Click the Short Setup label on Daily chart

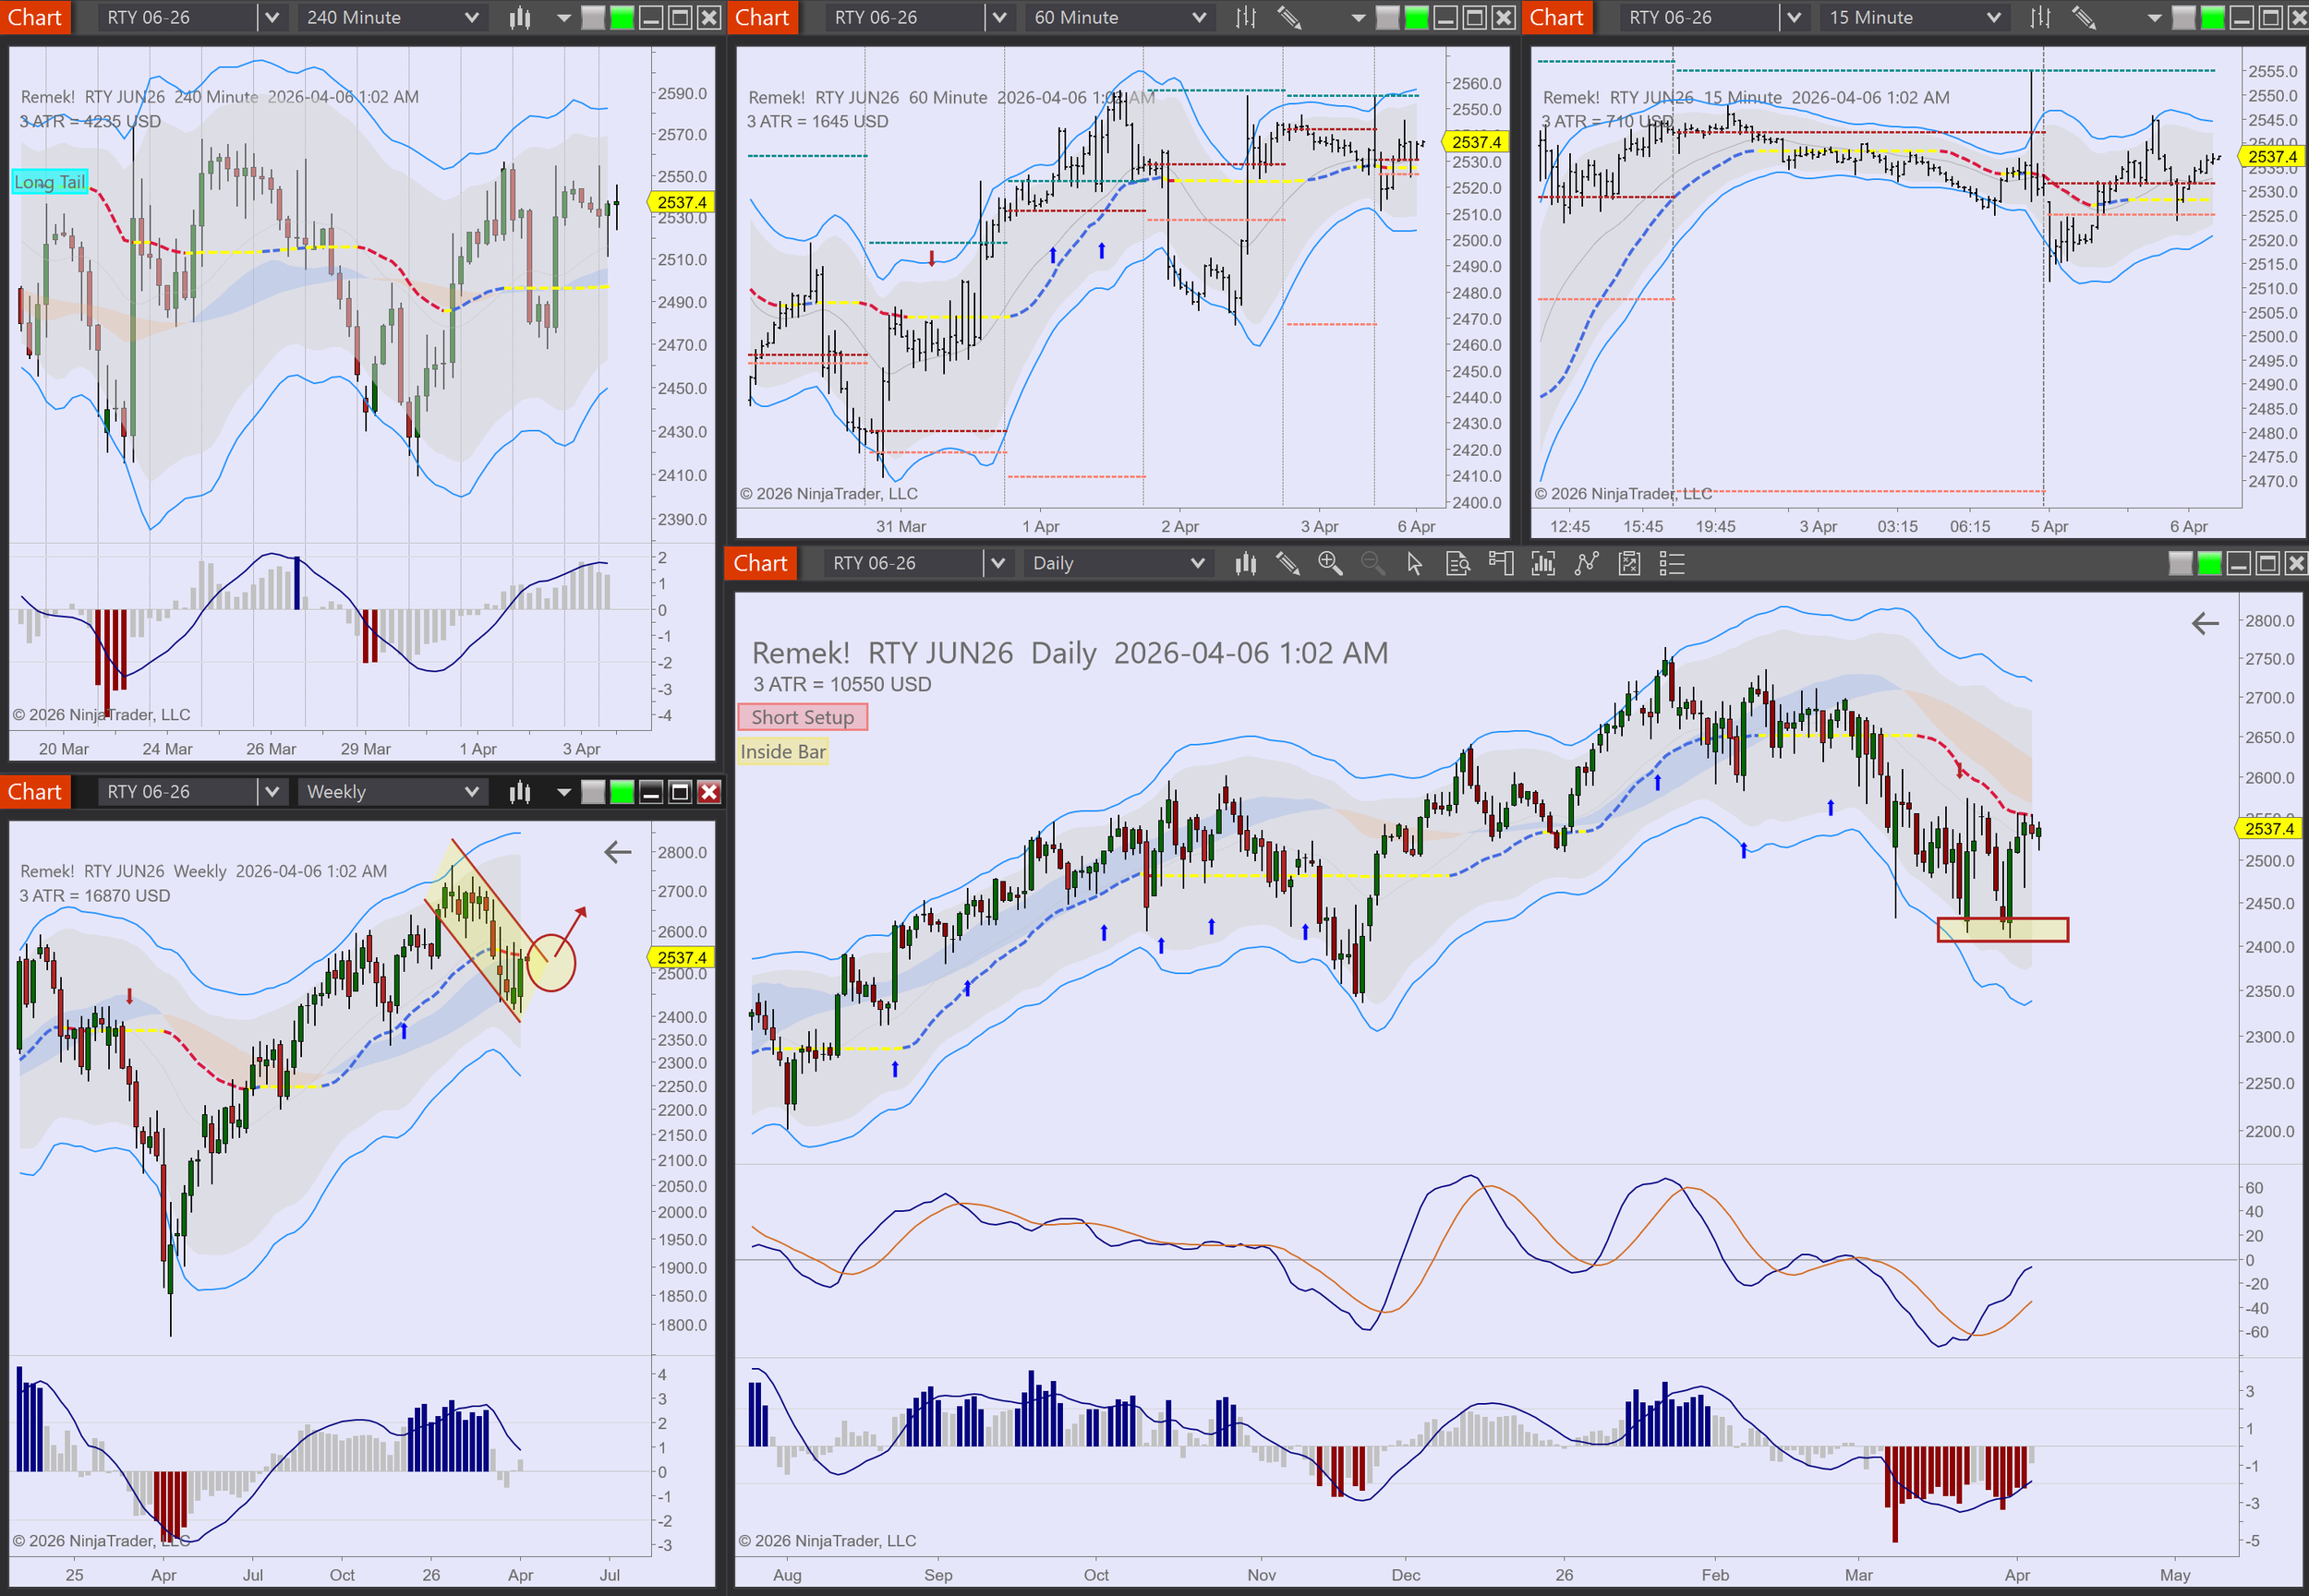tap(803, 717)
